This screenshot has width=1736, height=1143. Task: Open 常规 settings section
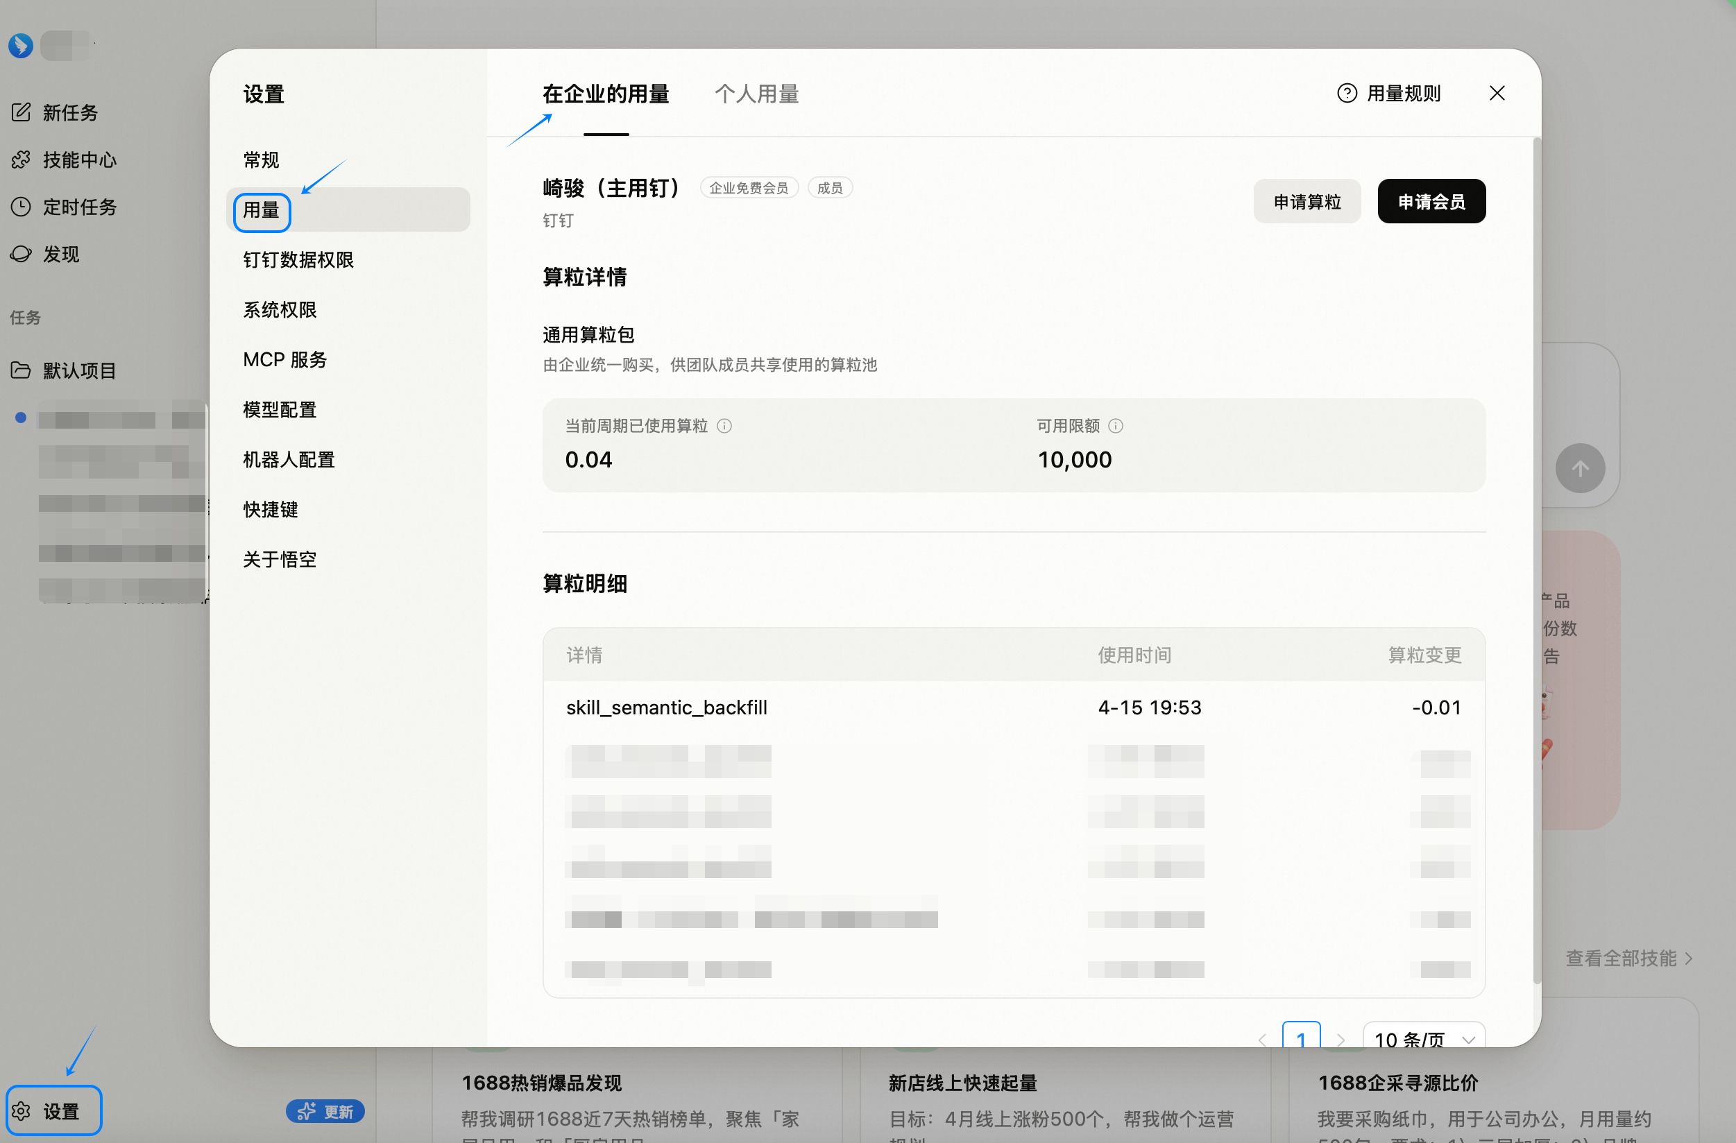(349, 160)
